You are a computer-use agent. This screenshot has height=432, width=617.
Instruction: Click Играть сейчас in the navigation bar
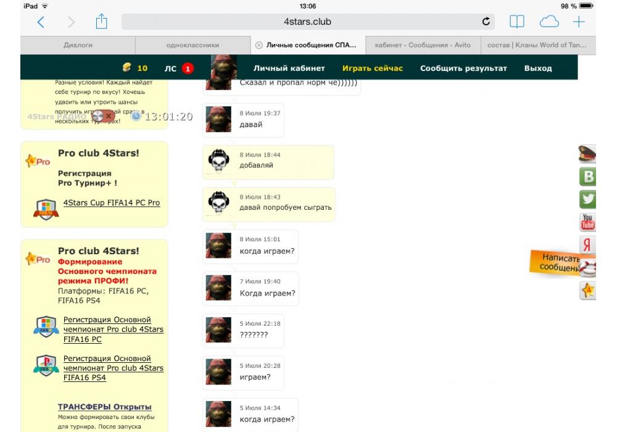[x=373, y=68]
